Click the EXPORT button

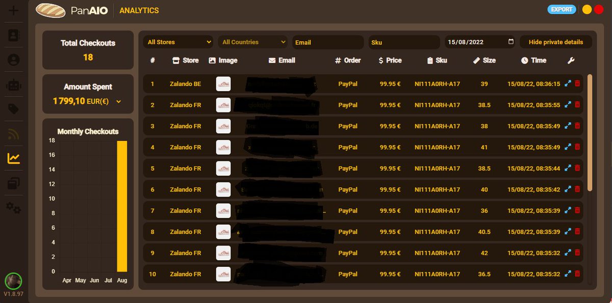click(562, 9)
